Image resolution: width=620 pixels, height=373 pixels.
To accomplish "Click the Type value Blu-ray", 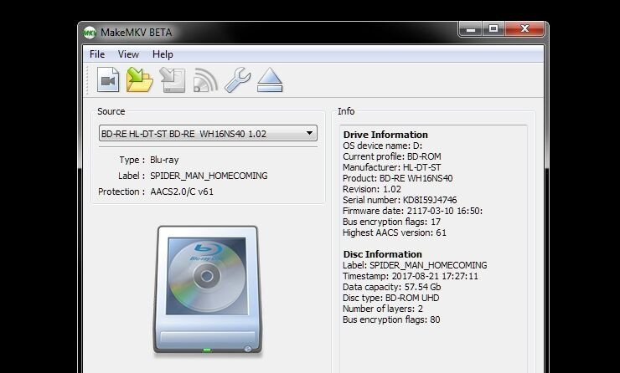I will pyautogui.click(x=164, y=160).
